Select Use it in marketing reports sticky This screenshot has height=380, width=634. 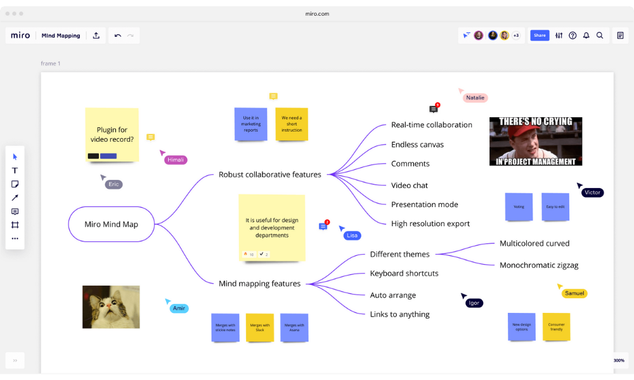(x=250, y=124)
